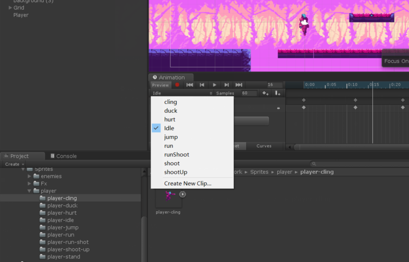Jump to the last frame of the clip
The image size is (409, 262).
pyautogui.click(x=239, y=85)
